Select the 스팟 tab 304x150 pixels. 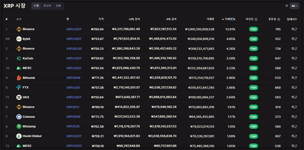36,6
